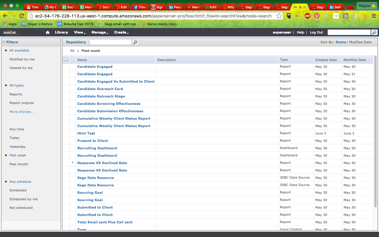Open the Raguia profile switcher
Image resolution: width=379 pixels, height=237 pixels.
(366, 6)
